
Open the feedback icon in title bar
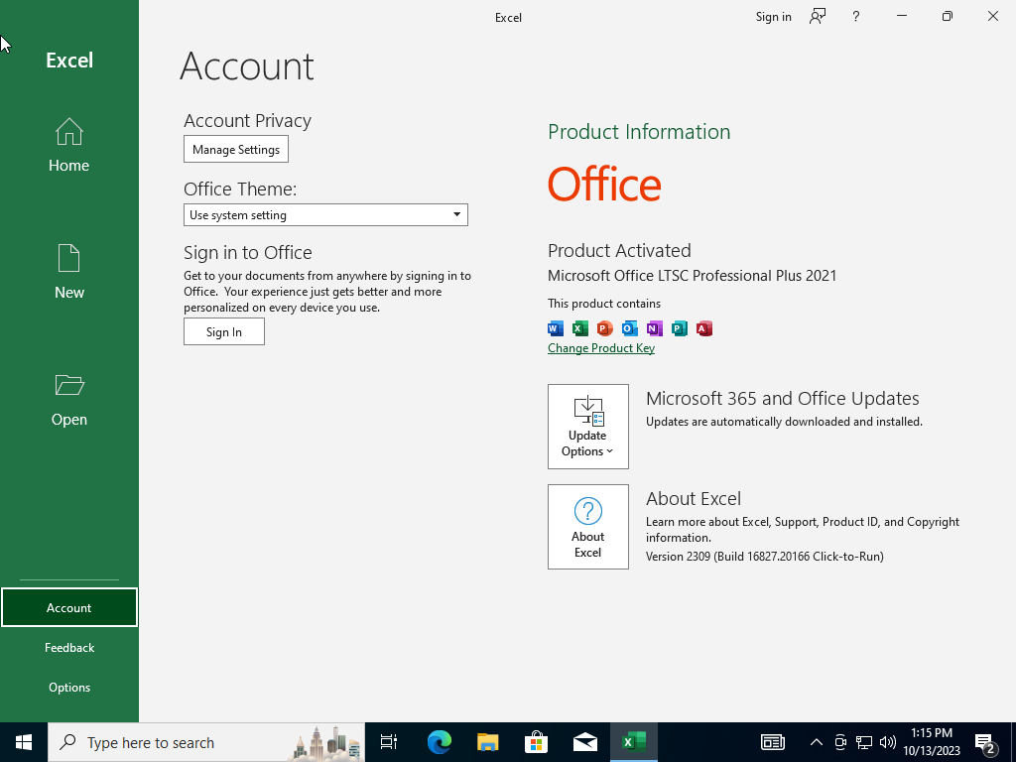(818, 17)
